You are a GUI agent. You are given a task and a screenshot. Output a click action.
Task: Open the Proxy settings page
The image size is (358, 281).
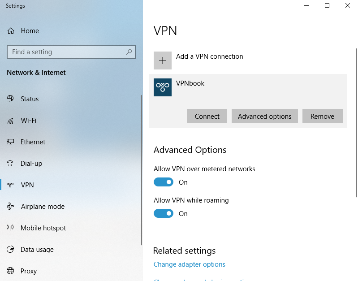(29, 271)
